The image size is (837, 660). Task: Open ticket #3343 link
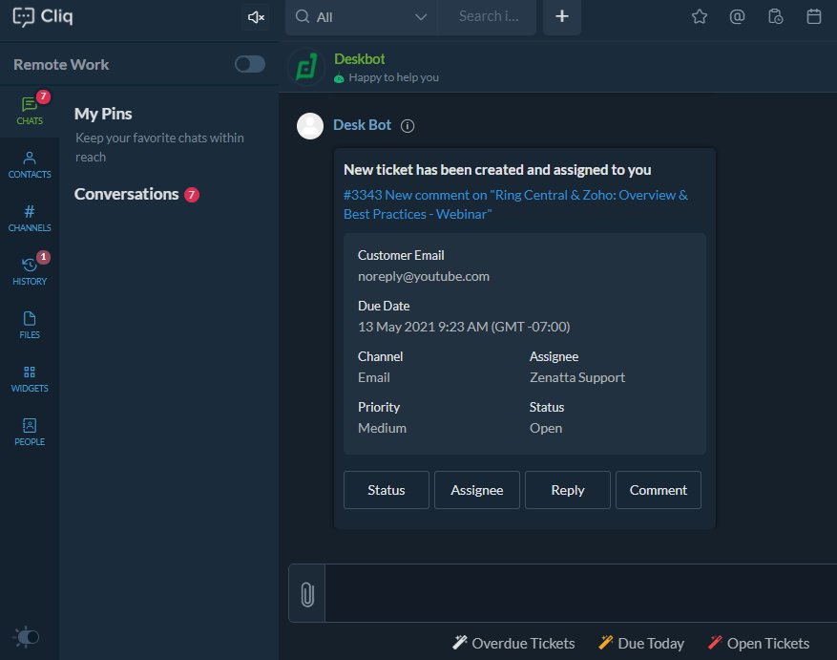515,204
